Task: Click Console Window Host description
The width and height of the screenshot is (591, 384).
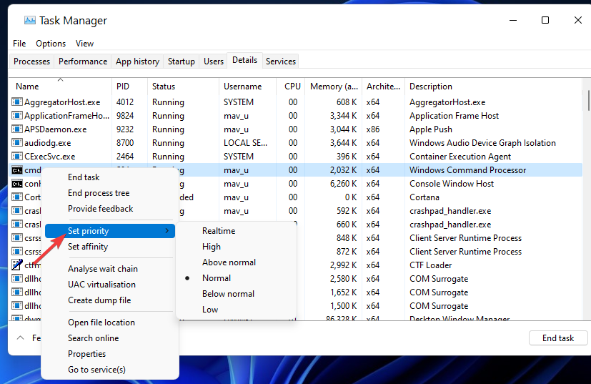Action: tap(452, 184)
